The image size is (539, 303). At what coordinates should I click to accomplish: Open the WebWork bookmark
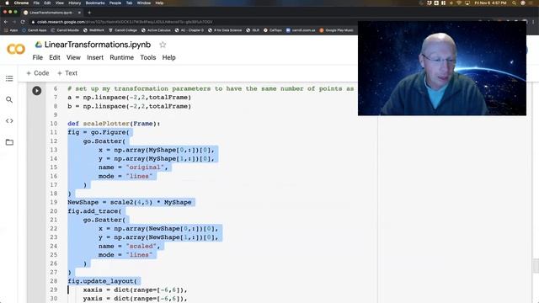[x=93, y=30]
